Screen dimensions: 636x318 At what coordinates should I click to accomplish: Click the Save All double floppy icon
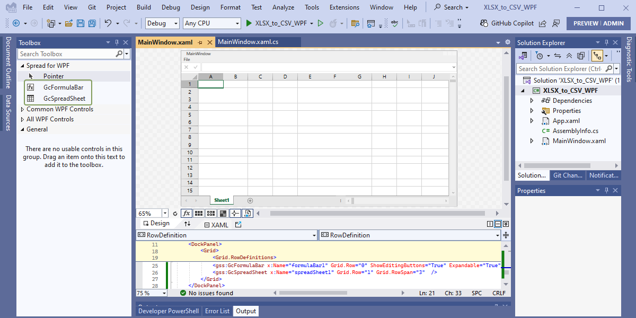[92, 23]
